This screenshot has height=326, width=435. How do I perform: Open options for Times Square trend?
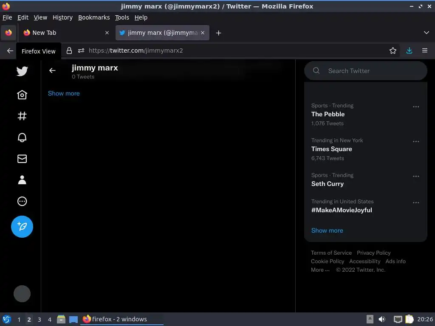click(416, 141)
